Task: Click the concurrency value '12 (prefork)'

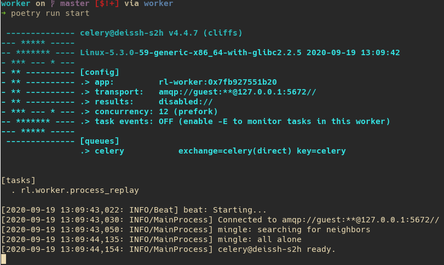Action: click(188, 111)
